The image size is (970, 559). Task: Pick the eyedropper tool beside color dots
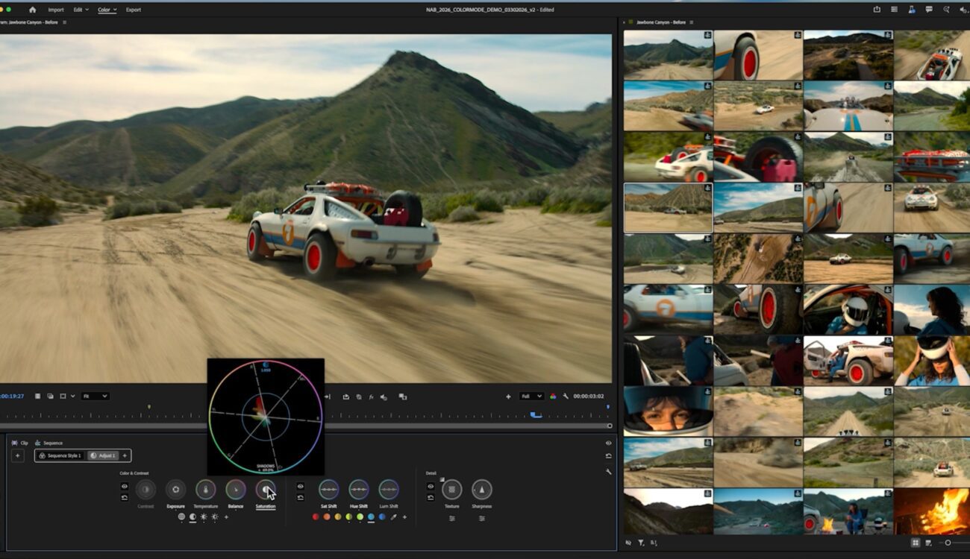(x=393, y=517)
